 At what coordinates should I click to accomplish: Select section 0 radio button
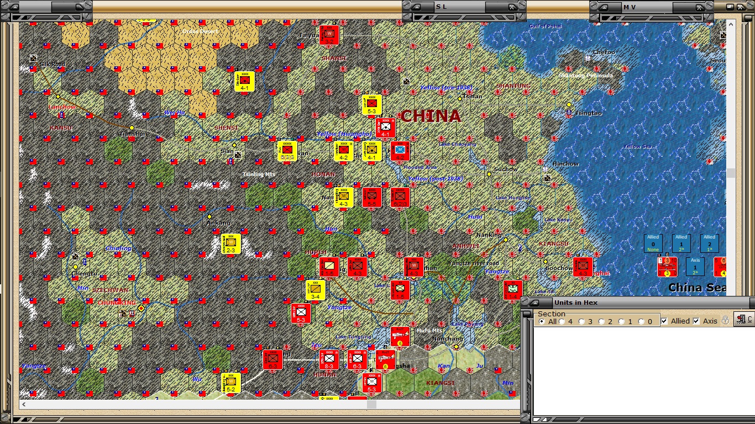(641, 321)
